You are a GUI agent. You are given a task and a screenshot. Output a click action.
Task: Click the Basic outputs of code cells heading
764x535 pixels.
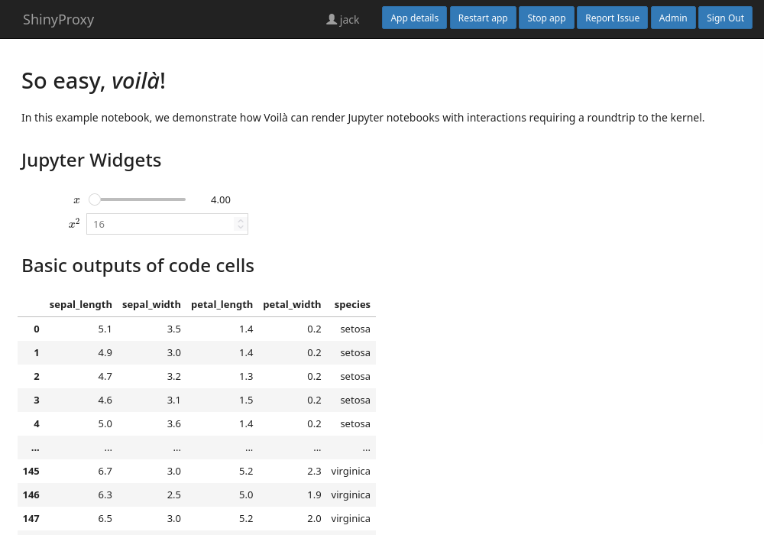[x=138, y=265]
